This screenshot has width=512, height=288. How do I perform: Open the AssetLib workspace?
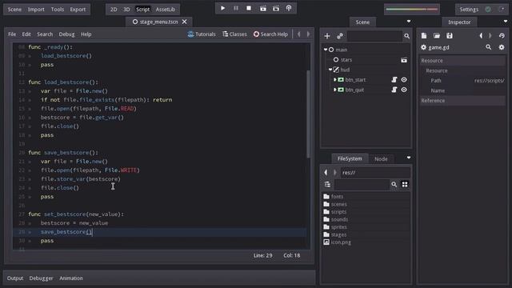166,10
